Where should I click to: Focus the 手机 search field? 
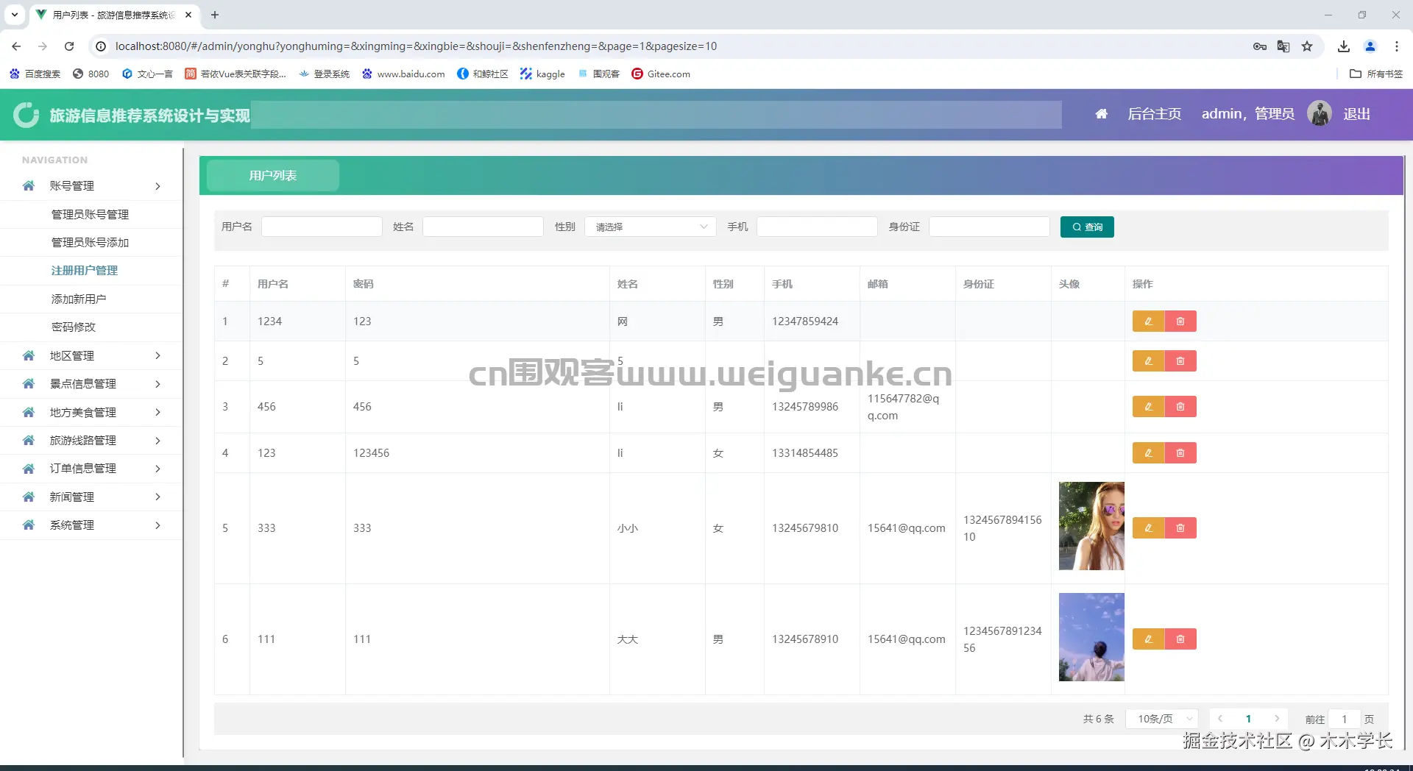pyautogui.click(x=817, y=227)
